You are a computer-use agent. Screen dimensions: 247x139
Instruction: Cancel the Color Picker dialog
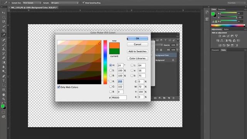coord(137,44)
